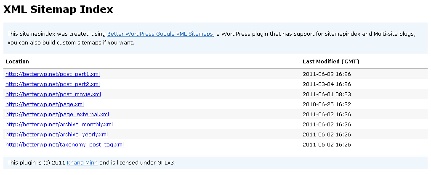The width and height of the screenshot is (431, 175).
Task: Click the taxonomy_post_tag.xml link
Action: [x=64, y=145]
